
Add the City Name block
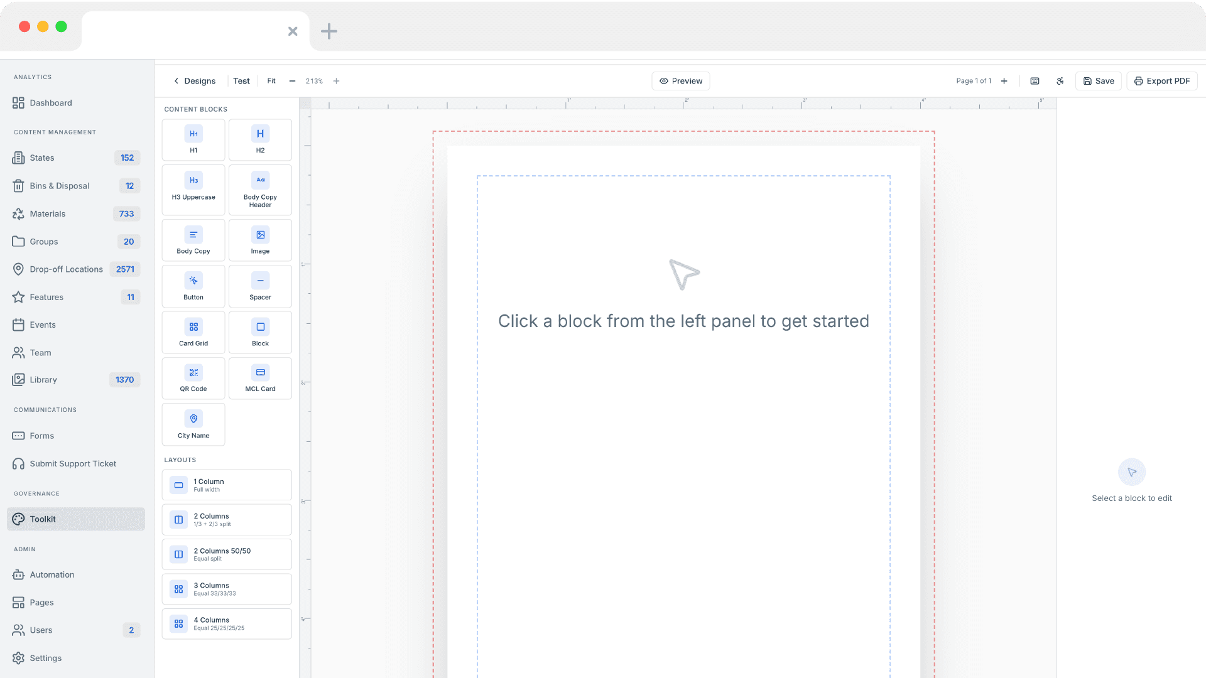pos(193,425)
